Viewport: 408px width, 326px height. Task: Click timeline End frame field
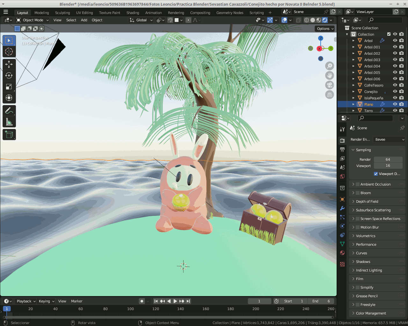[321, 301]
